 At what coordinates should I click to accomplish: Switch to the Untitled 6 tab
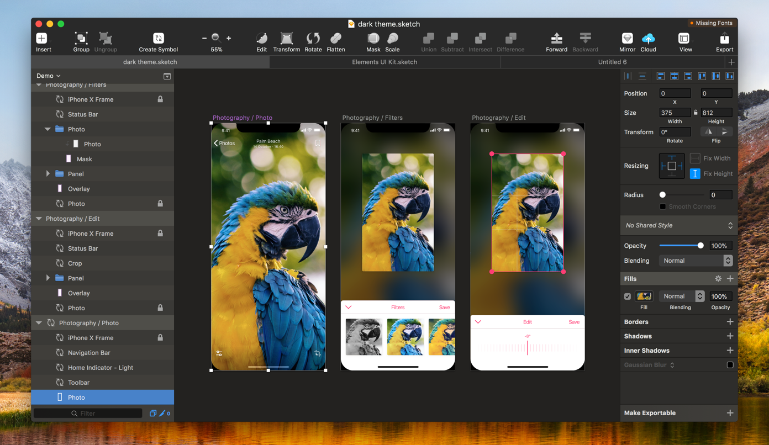click(x=612, y=62)
